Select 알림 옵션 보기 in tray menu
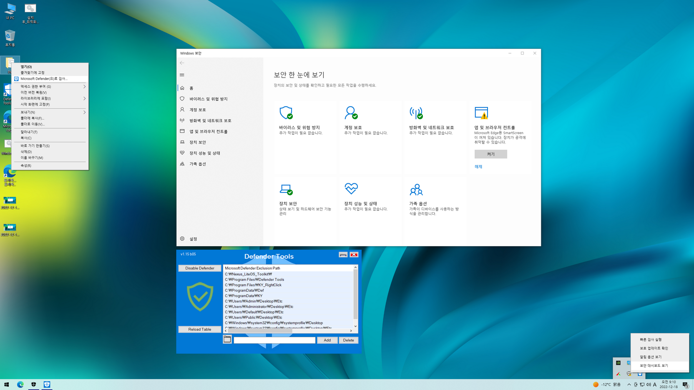This screenshot has height=390, width=694. tap(660, 357)
